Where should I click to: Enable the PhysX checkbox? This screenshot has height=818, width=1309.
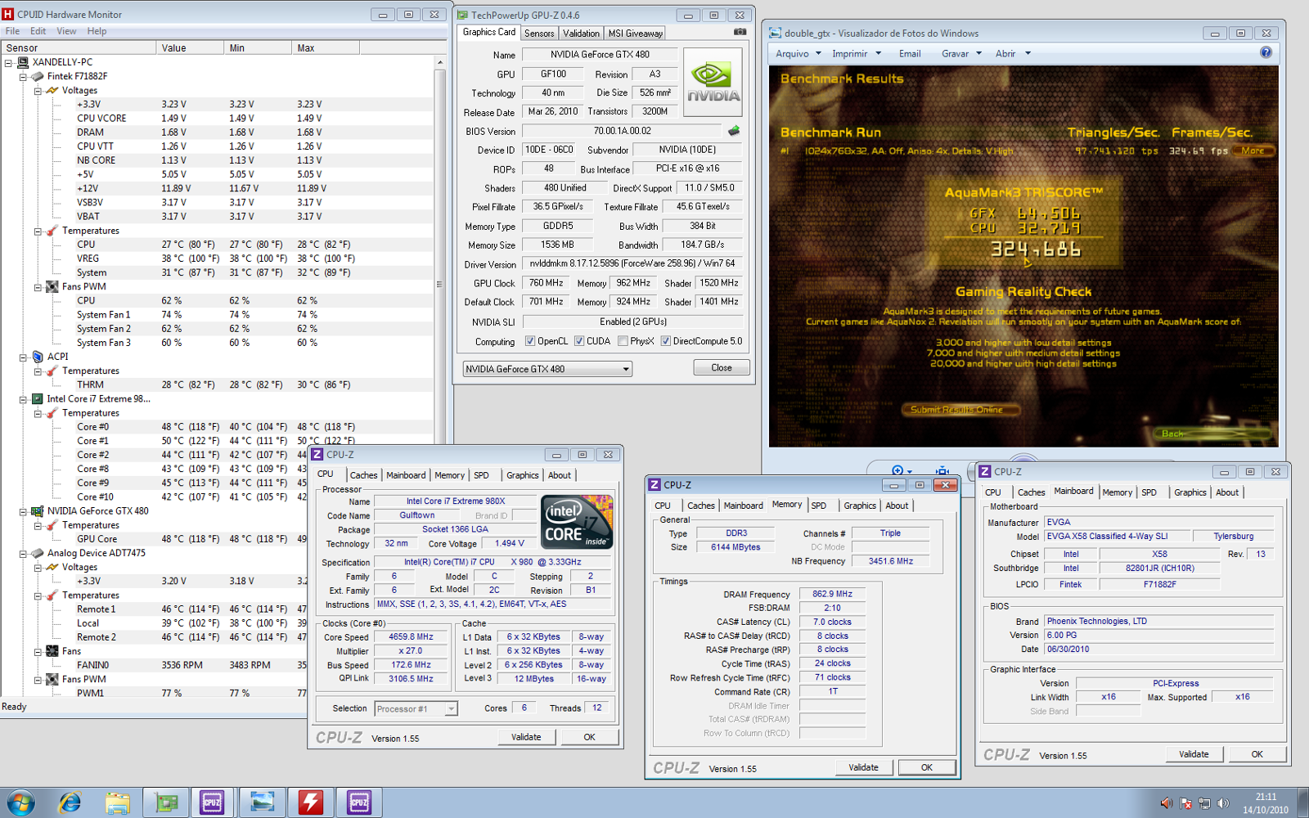pyautogui.click(x=623, y=341)
